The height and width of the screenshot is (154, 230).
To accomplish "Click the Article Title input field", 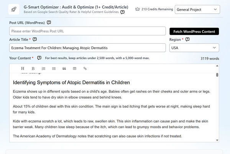I will click(87, 48).
